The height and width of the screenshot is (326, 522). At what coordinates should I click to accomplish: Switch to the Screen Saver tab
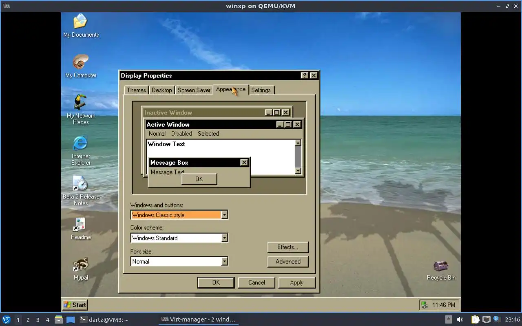[194, 90]
